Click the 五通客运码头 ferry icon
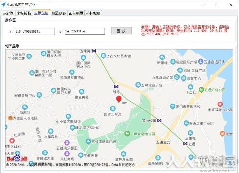 (201, 62)
